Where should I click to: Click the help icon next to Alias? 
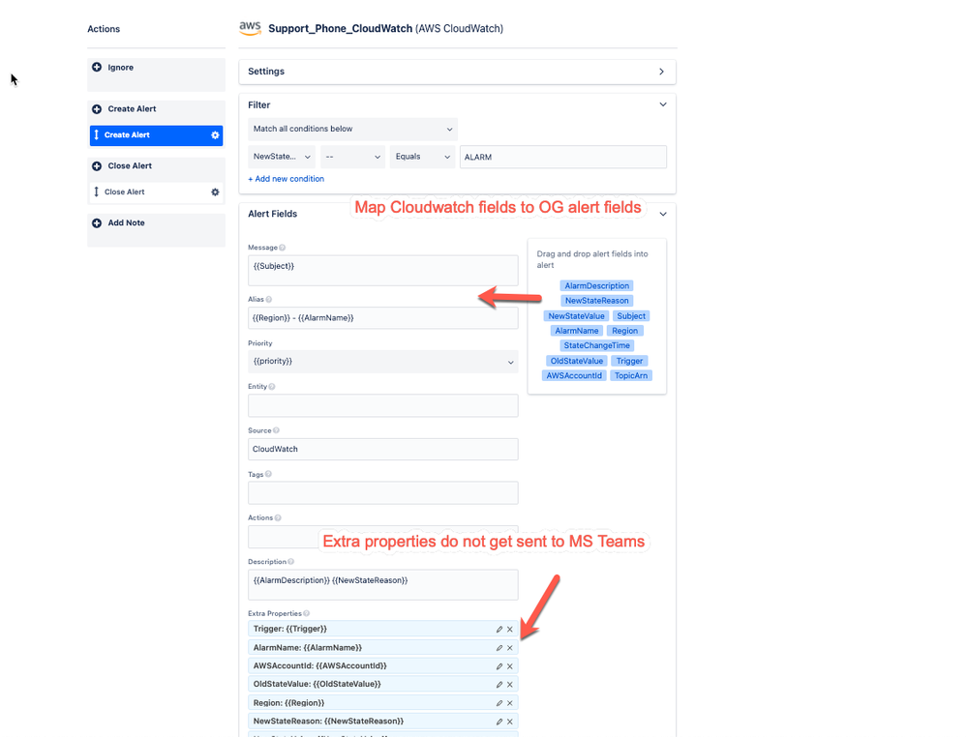click(269, 300)
